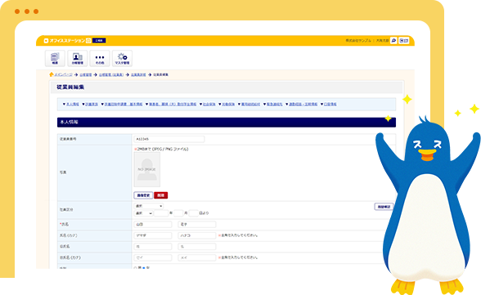Open the 帳票 documents toolbar icon
481x295 pixels.
tap(55, 58)
